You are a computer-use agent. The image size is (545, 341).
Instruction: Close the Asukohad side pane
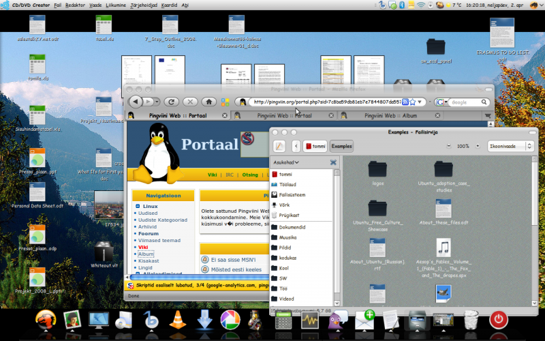[x=333, y=162]
